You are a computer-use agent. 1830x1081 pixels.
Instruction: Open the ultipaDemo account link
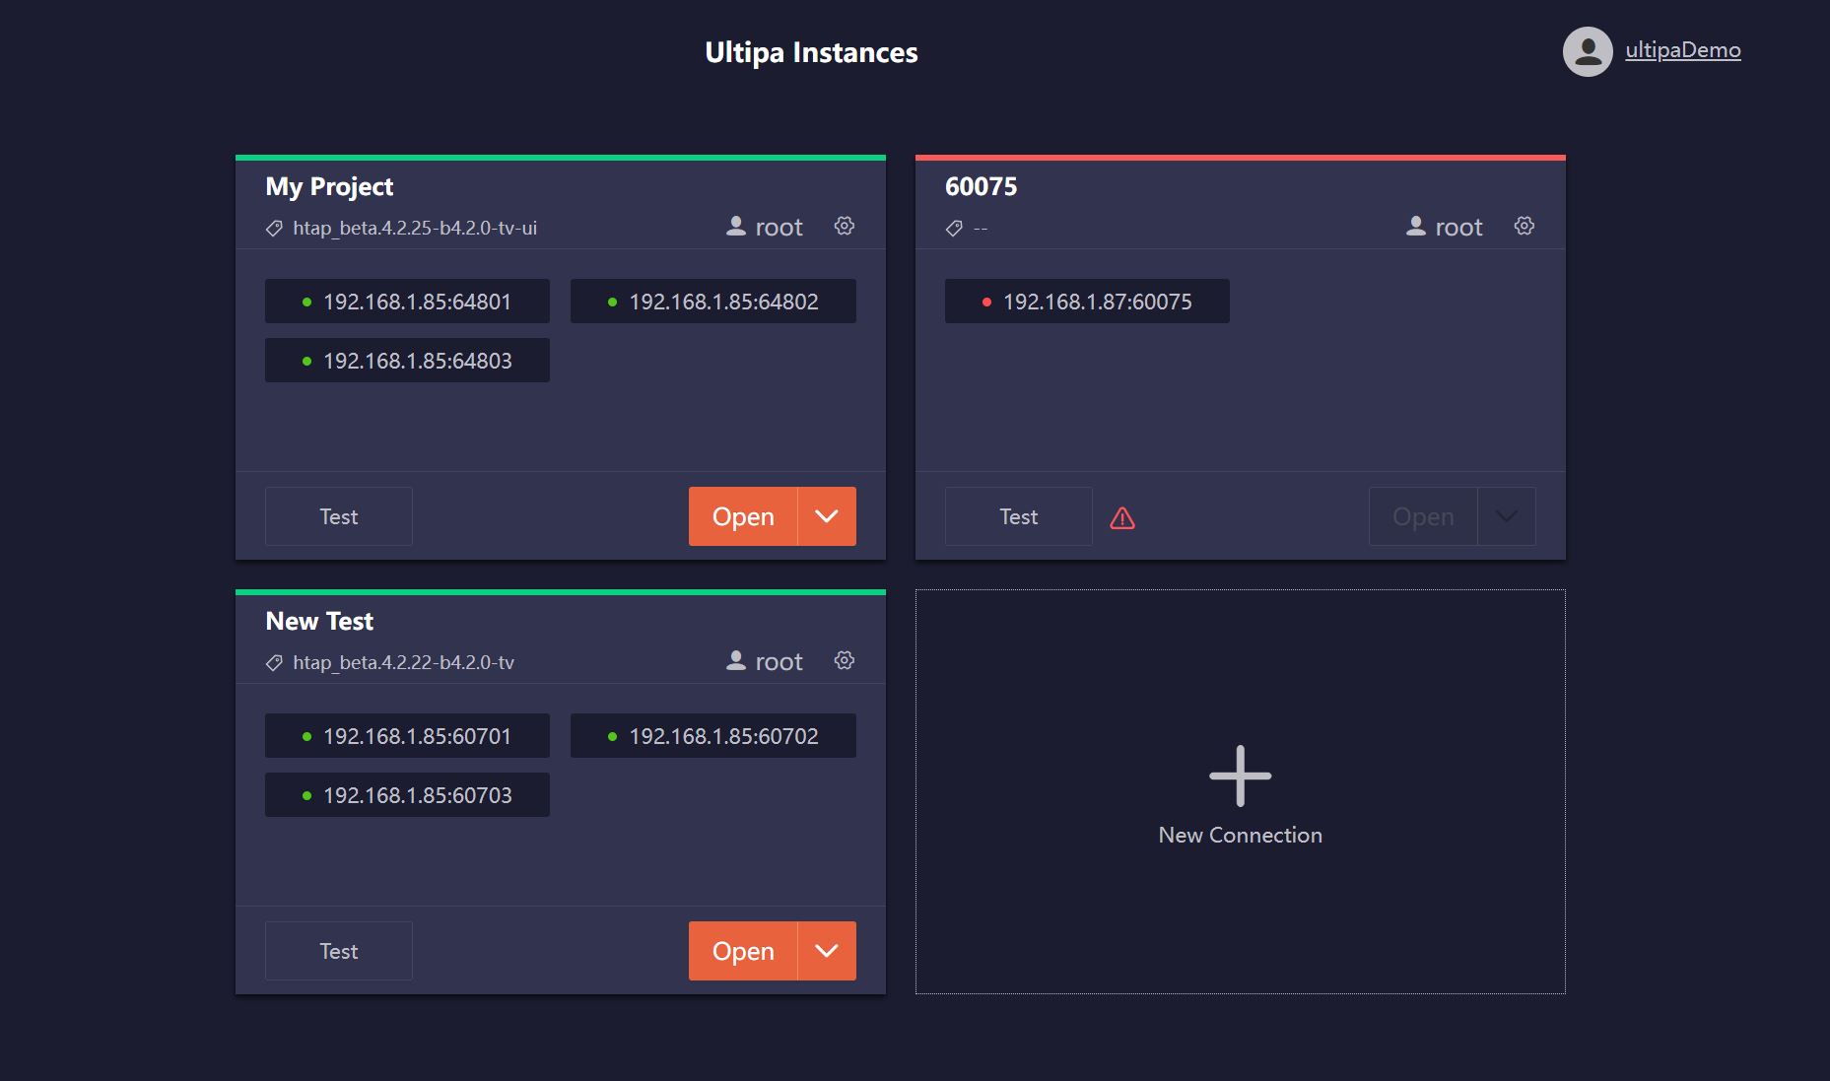tap(1683, 50)
